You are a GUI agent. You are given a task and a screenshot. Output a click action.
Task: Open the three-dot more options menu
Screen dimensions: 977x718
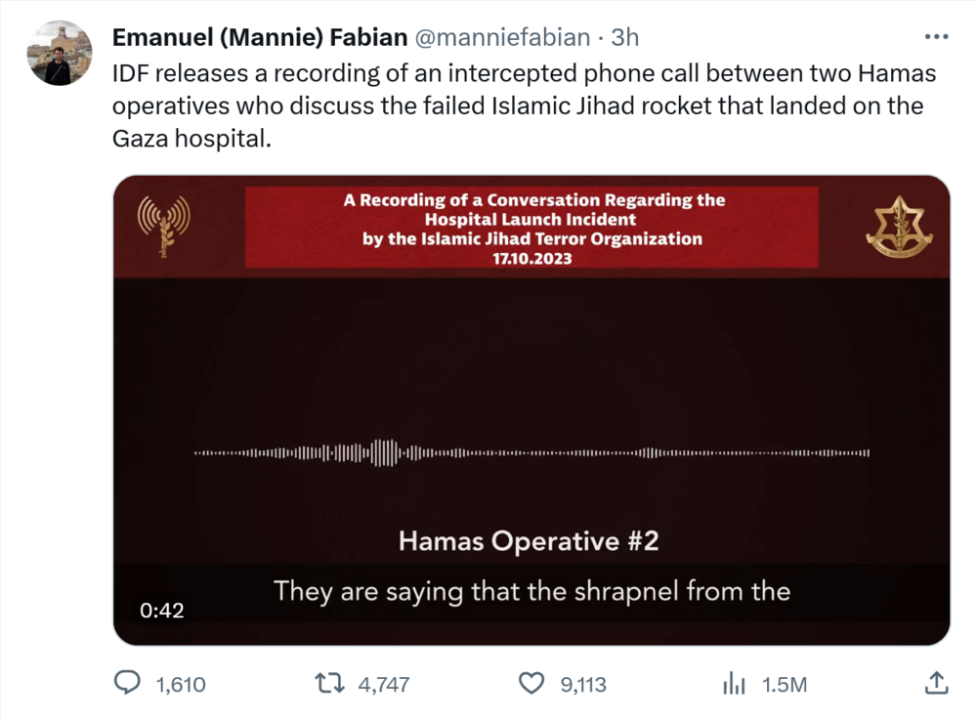(x=936, y=37)
